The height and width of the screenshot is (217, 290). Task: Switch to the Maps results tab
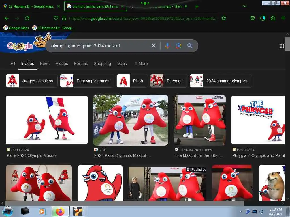click(122, 64)
